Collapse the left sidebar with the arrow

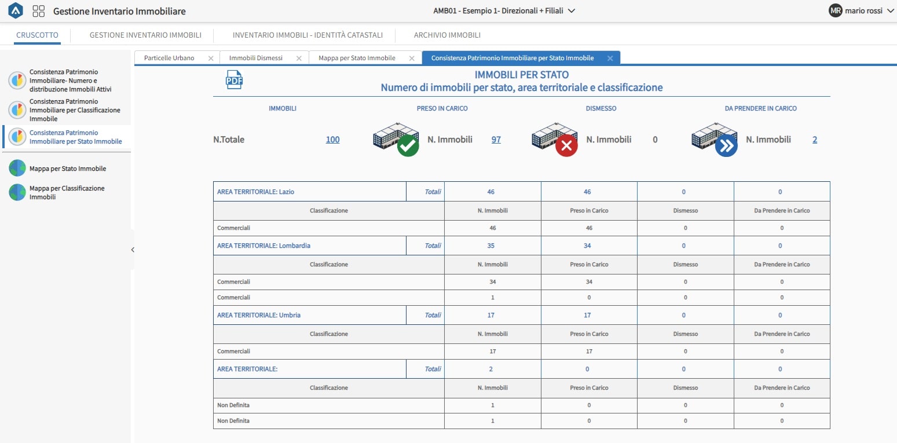point(133,250)
